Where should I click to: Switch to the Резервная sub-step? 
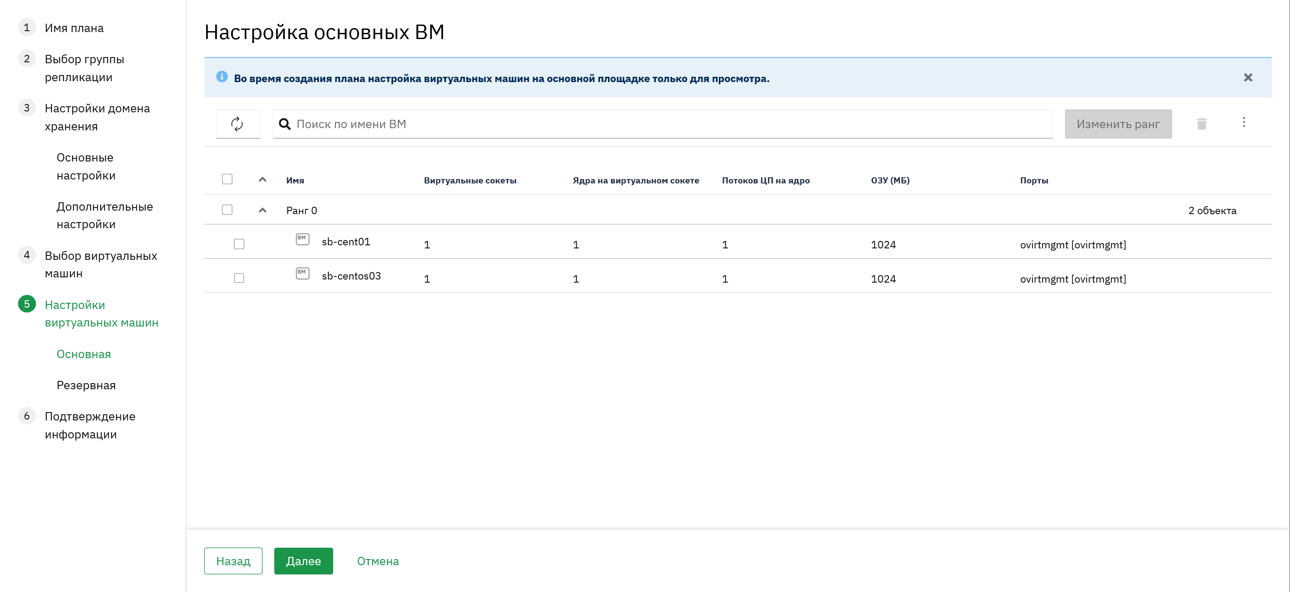coord(86,385)
